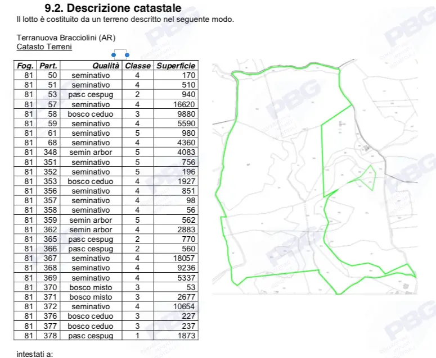Click the Terranuova Bracciolini (AR) text

pyautogui.click(x=66, y=38)
